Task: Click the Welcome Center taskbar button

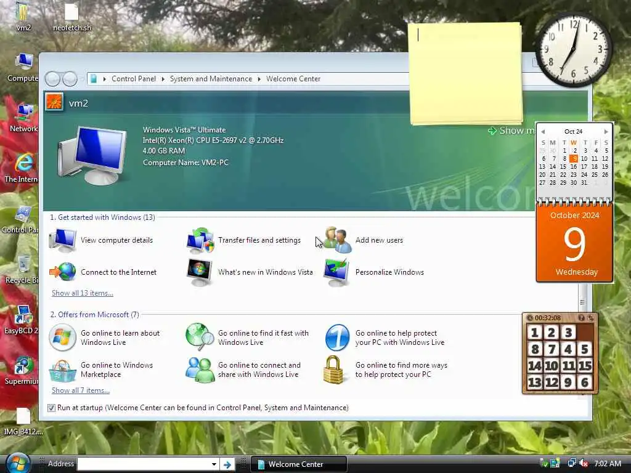Action: pyautogui.click(x=299, y=464)
